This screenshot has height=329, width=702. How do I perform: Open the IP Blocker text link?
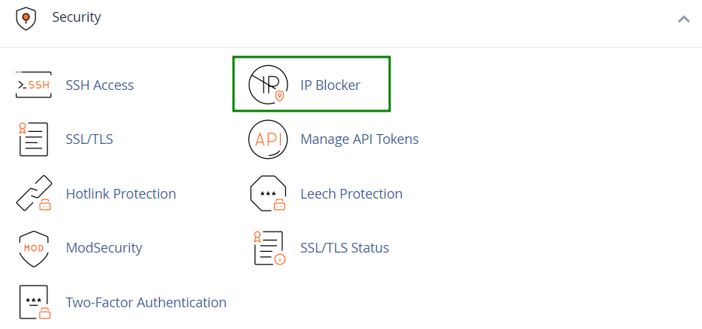tap(330, 85)
